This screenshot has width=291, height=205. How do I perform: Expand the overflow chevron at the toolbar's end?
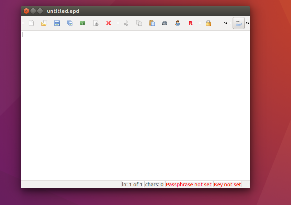click(248, 23)
